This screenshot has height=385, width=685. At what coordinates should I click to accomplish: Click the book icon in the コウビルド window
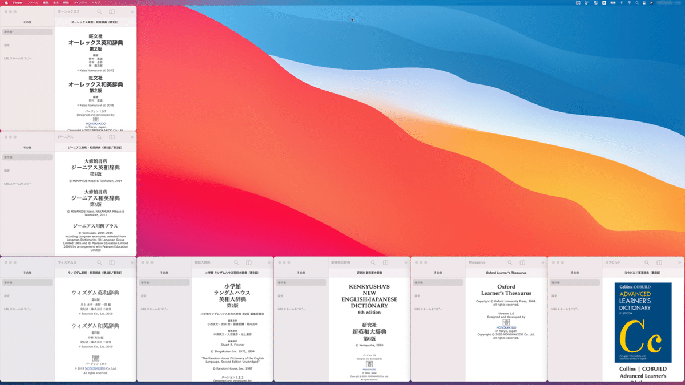660,262
